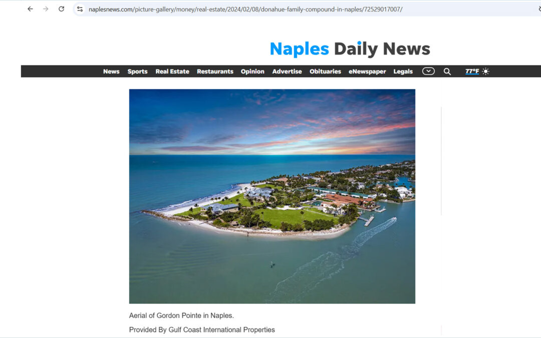The width and height of the screenshot is (541, 338).
Task: Navigate back using the browser arrow
Action: pyautogui.click(x=30, y=9)
